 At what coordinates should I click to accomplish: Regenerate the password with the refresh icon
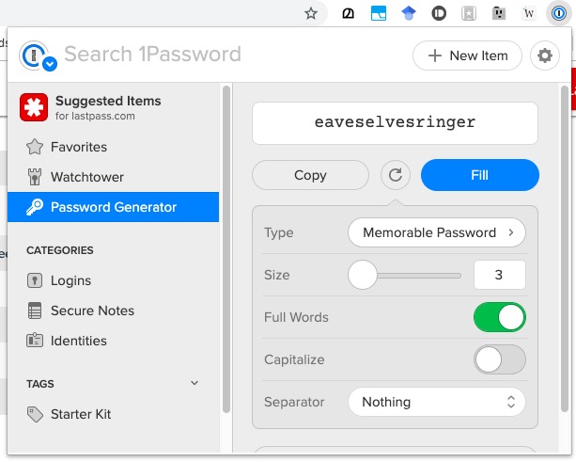click(x=396, y=175)
